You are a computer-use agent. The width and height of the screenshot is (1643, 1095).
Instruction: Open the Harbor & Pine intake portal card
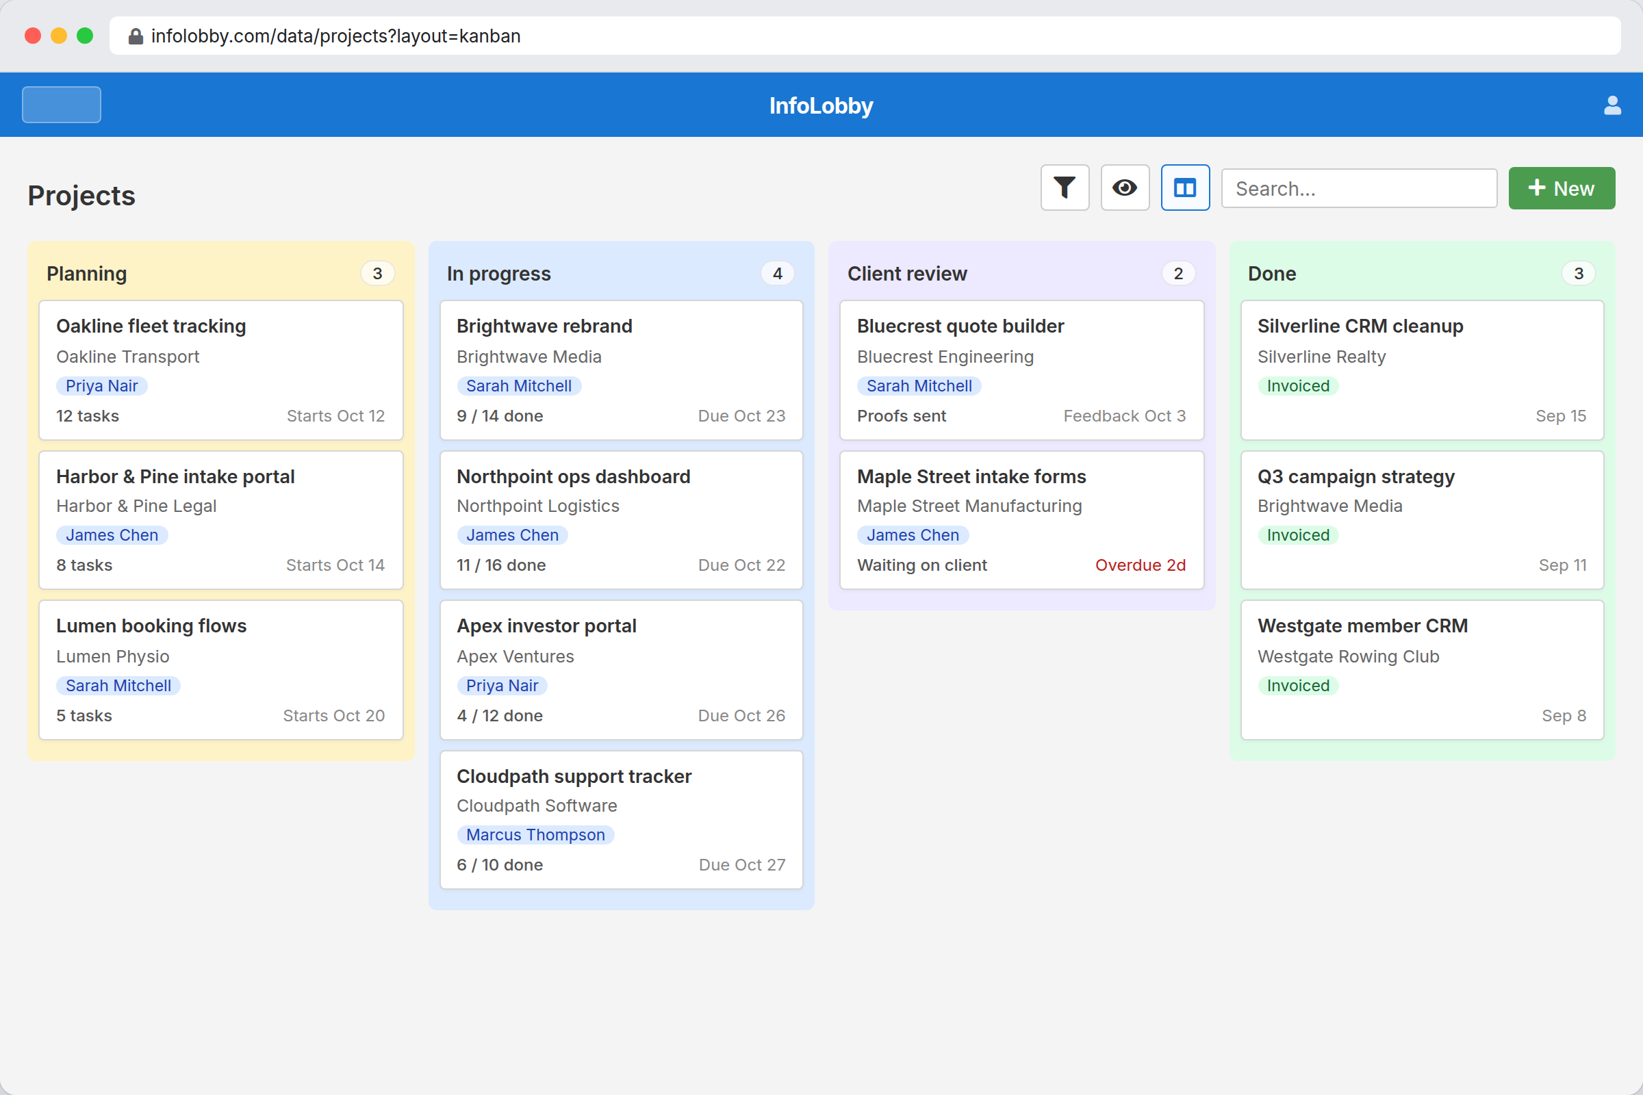coord(220,520)
